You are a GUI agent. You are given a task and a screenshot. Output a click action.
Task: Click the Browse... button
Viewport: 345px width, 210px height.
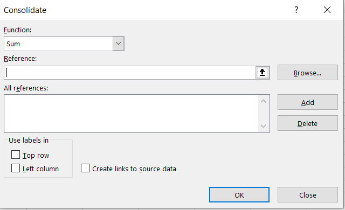(x=308, y=73)
